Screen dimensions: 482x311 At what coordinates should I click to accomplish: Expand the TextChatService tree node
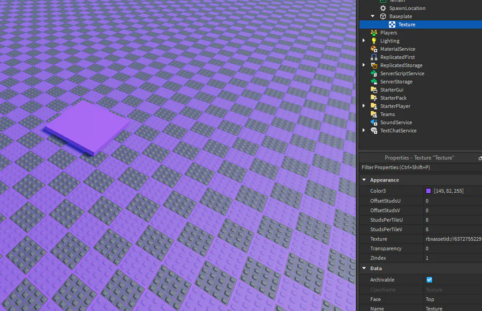coord(364,130)
